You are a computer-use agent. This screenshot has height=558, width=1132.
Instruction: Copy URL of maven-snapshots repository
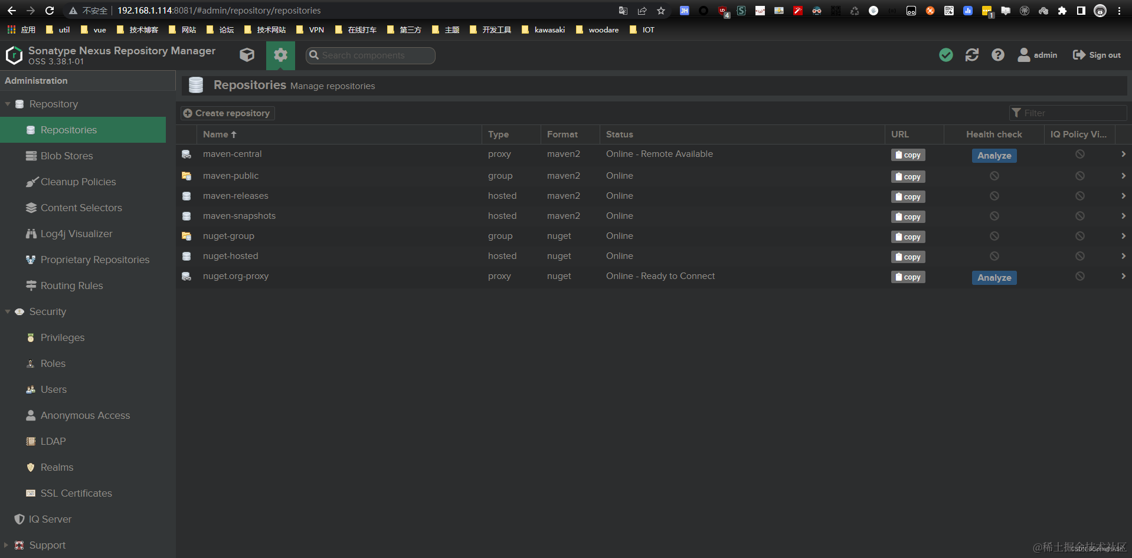(908, 217)
